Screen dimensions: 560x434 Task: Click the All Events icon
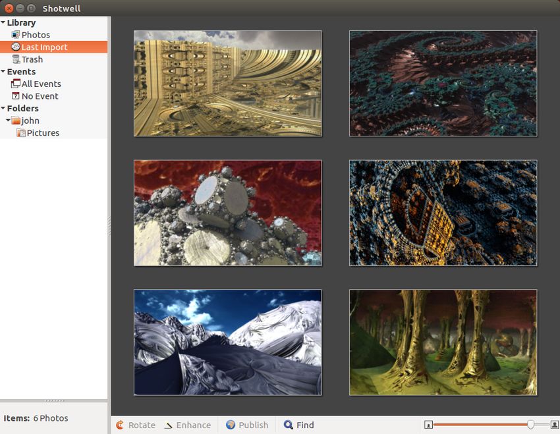tap(15, 84)
